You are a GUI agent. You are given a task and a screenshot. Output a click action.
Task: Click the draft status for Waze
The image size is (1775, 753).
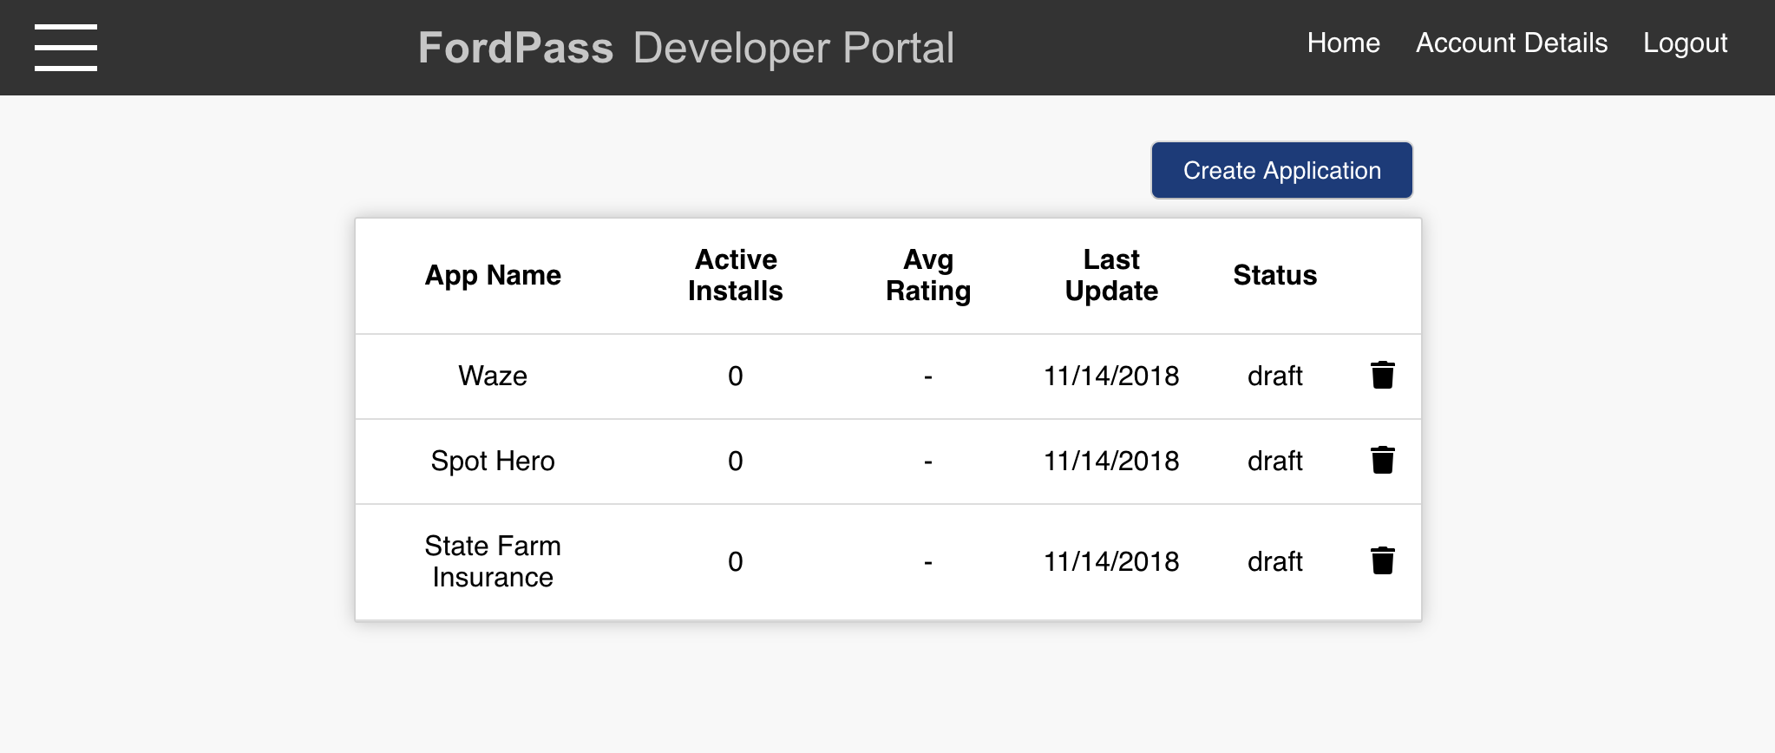(x=1275, y=376)
